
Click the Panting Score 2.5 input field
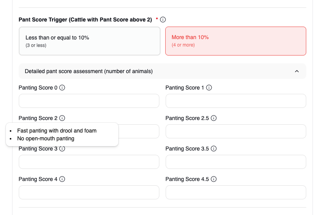coord(236,131)
